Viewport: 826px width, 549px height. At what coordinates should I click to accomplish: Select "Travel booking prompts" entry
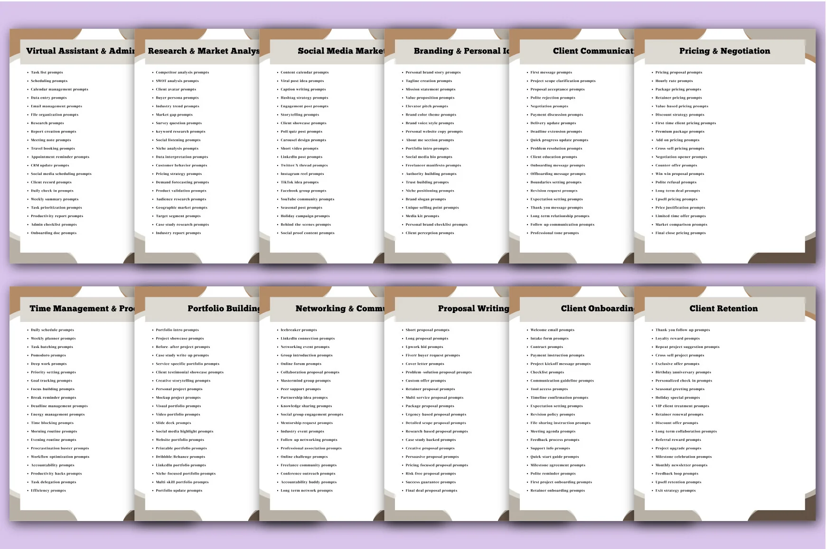pos(53,148)
